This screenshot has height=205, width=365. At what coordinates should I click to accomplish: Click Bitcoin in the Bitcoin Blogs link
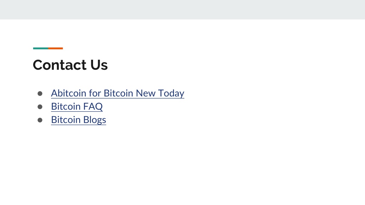[66, 120]
